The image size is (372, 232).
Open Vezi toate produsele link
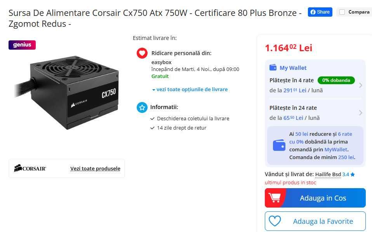(95, 169)
